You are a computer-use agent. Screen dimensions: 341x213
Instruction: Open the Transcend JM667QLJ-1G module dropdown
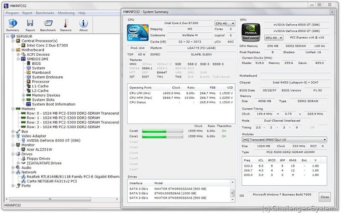tap(284, 140)
